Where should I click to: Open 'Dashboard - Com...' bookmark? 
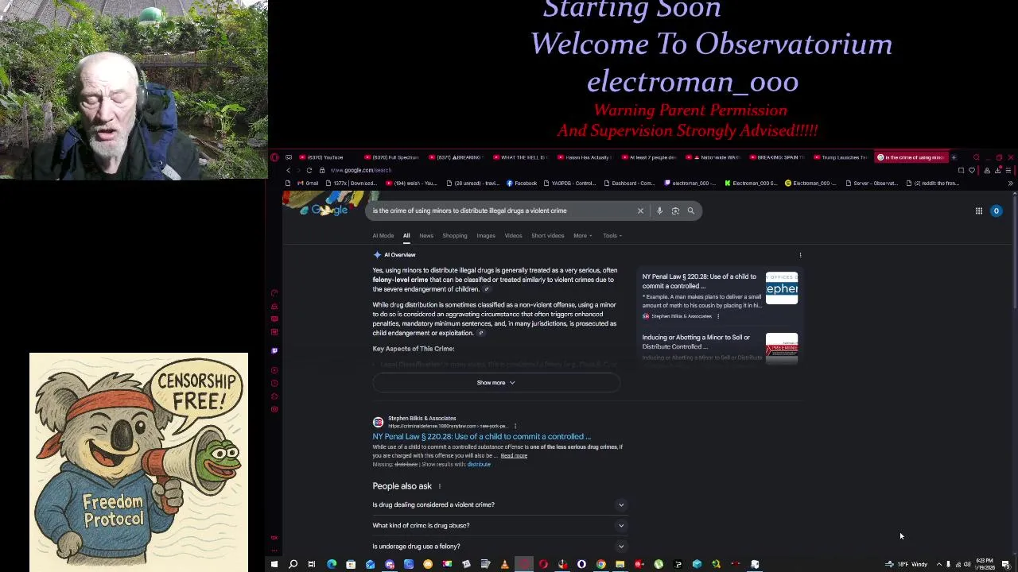tap(629, 184)
